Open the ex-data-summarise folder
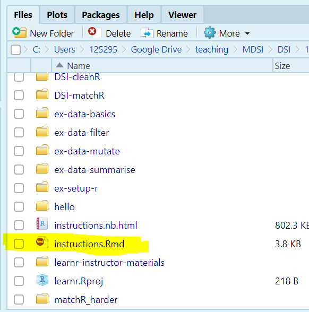Screen dimensions: 309x312 95,170
